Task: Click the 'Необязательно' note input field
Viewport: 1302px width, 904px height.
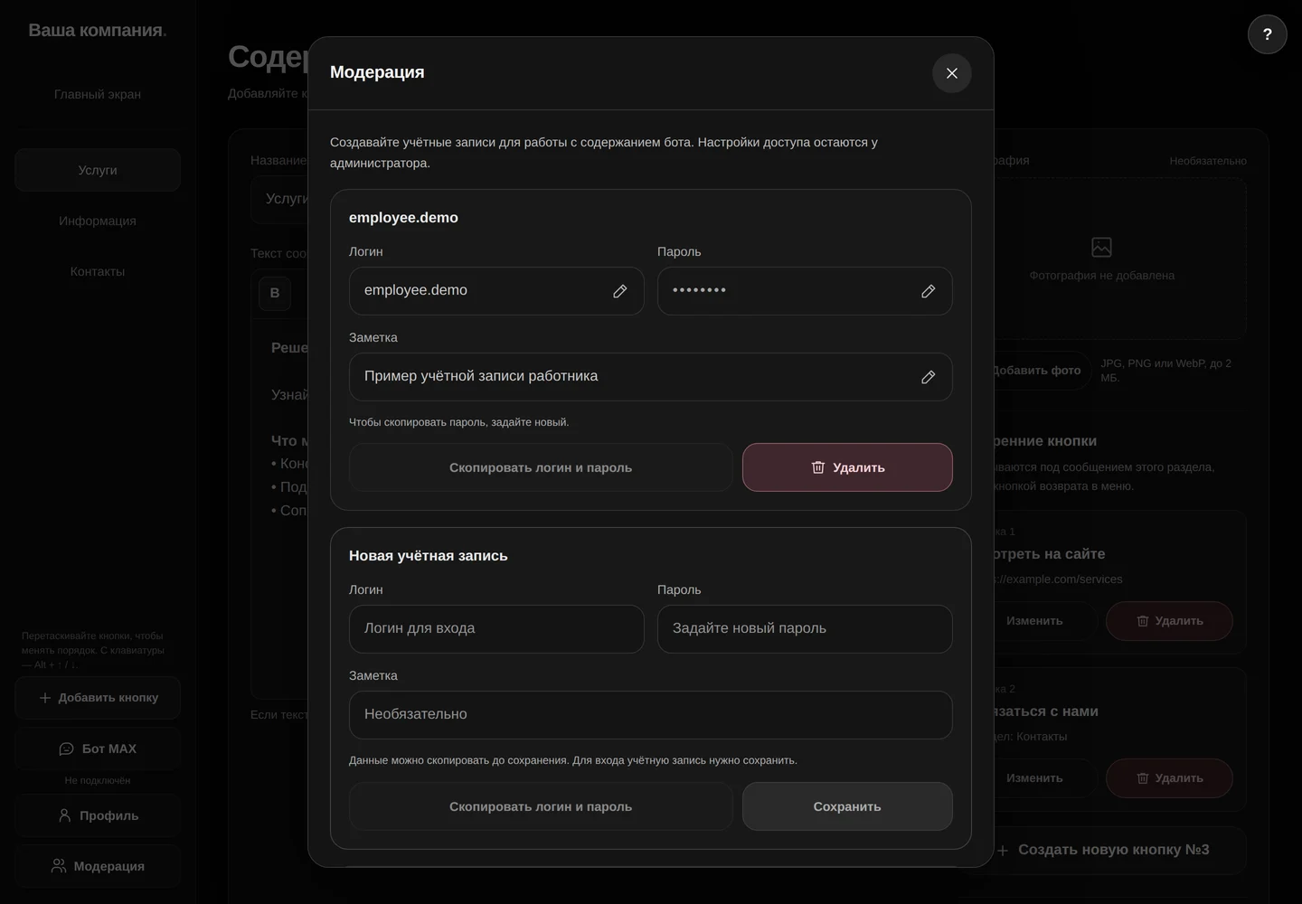Action: [651, 715]
